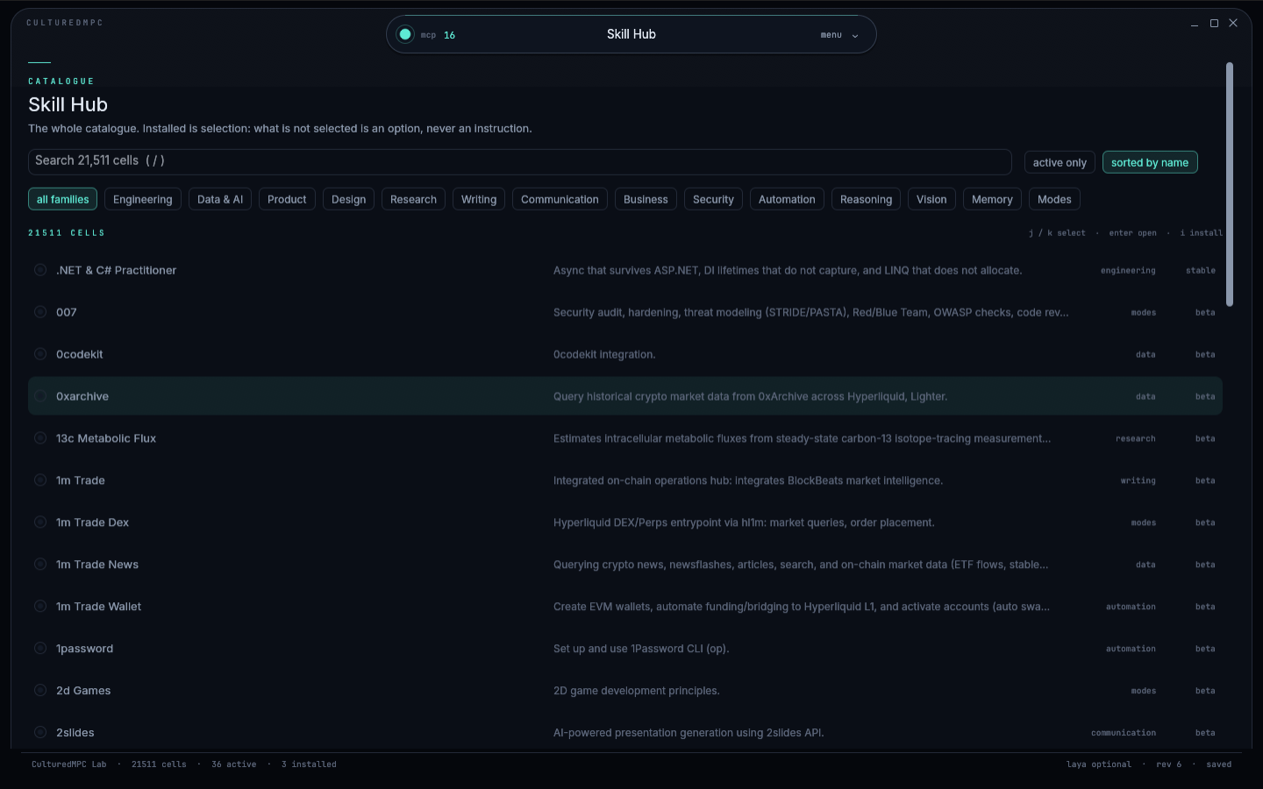Click 'laya optional' in the status bar
Screen dimensions: 1263x789
click(1099, 764)
